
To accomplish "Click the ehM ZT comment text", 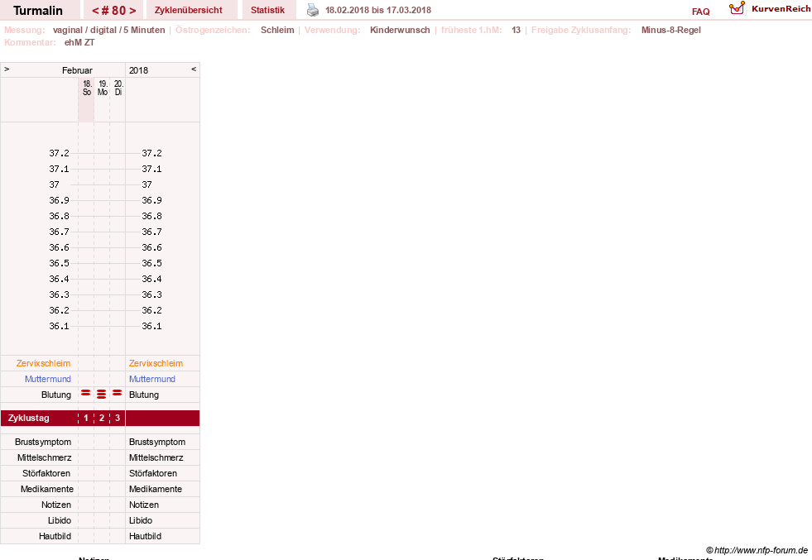I will [x=79, y=42].
